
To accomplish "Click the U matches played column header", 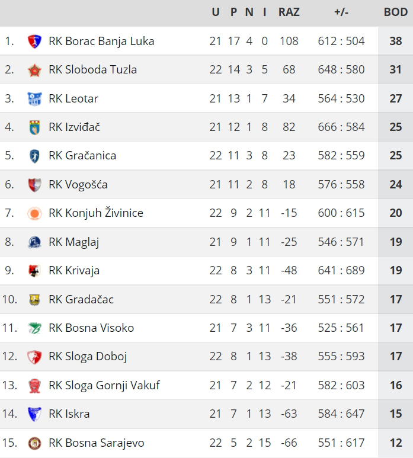I will (215, 12).
